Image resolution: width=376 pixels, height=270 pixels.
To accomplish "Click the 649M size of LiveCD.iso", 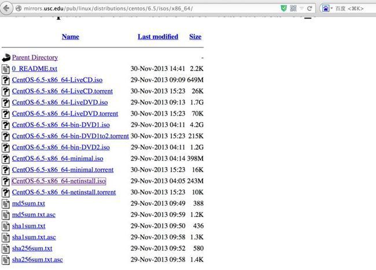I will click(196, 80).
